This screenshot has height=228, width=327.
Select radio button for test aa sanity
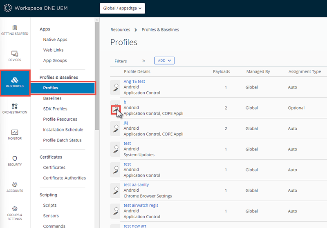[x=116, y=188]
